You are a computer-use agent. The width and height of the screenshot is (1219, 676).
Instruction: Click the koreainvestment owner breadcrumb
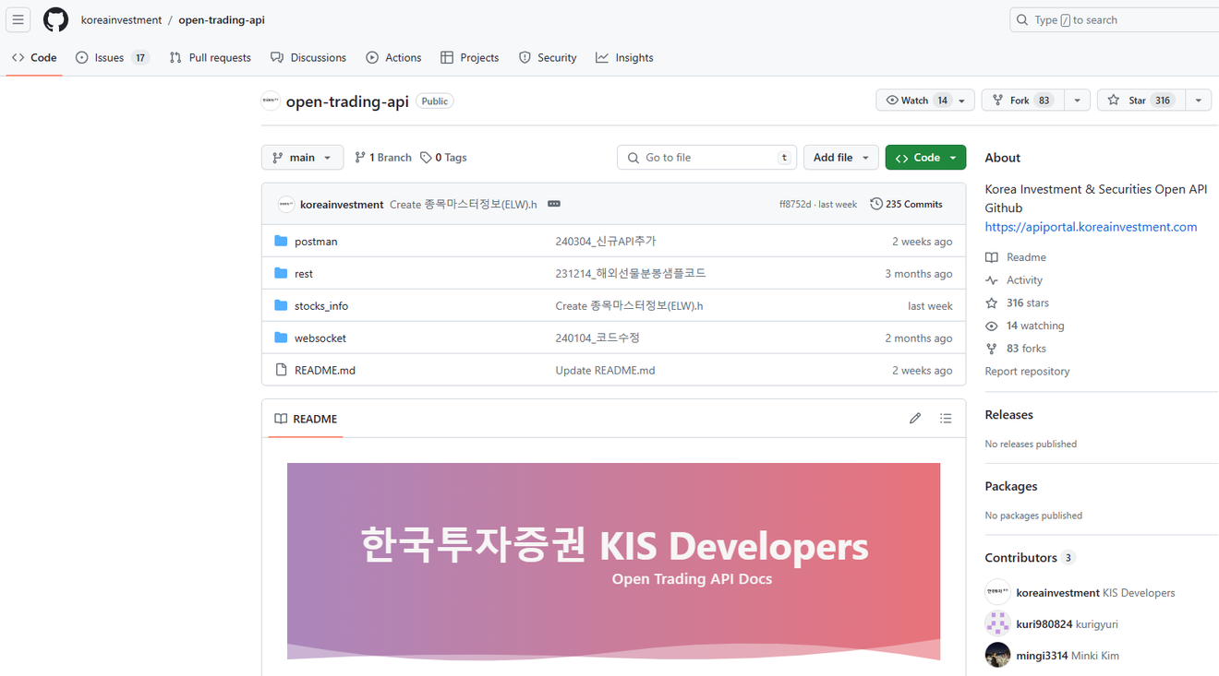pyautogui.click(x=121, y=19)
